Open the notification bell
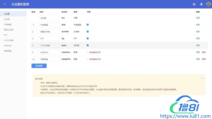Image resolution: width=212 pixels, height=119 pixels. pos(201,4)
